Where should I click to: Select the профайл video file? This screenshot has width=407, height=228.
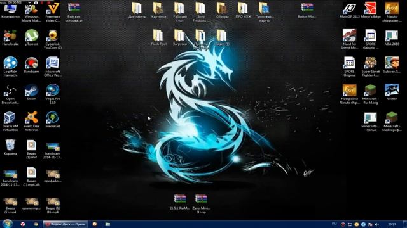53,176
